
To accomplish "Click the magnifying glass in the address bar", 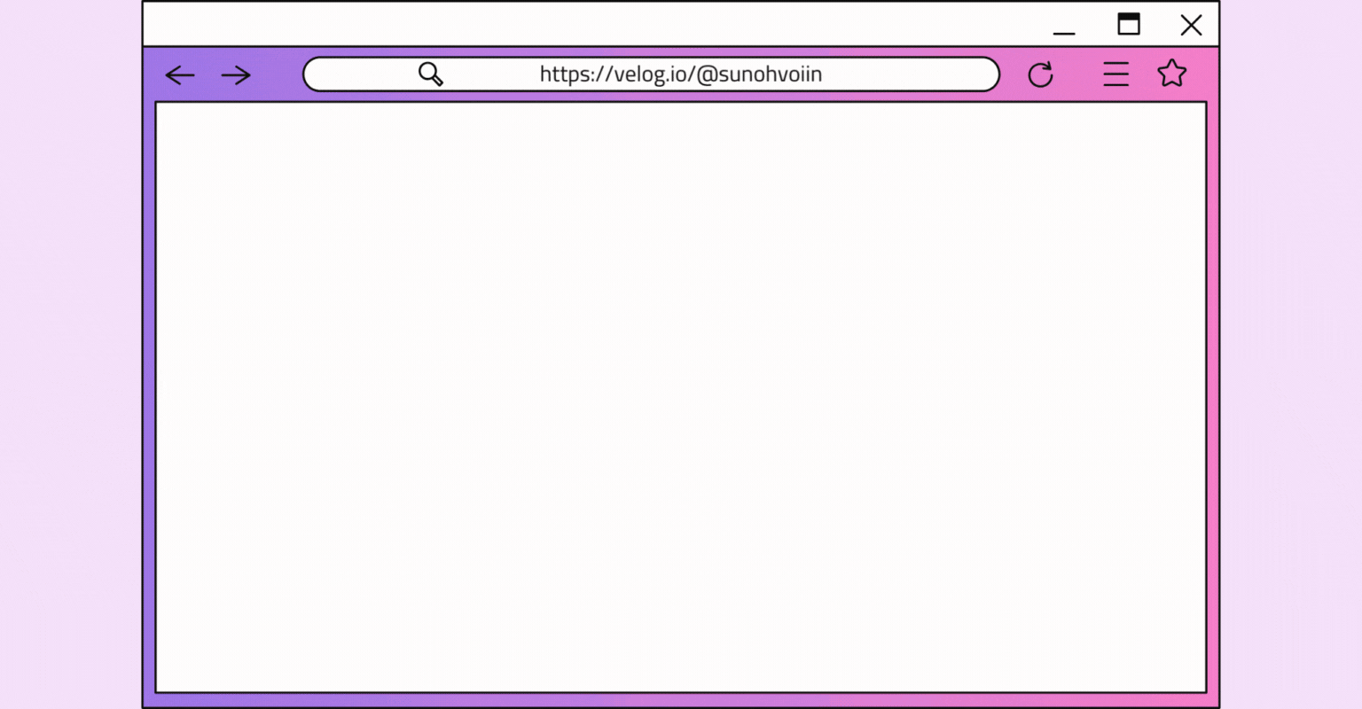I will click(430, 74).
